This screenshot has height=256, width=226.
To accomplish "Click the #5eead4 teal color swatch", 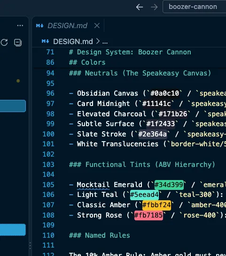I will tap(144, 195).
